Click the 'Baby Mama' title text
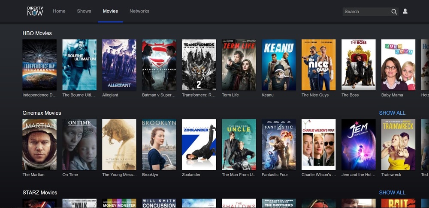Screen dimensions: 429x208 pos(392,95)
